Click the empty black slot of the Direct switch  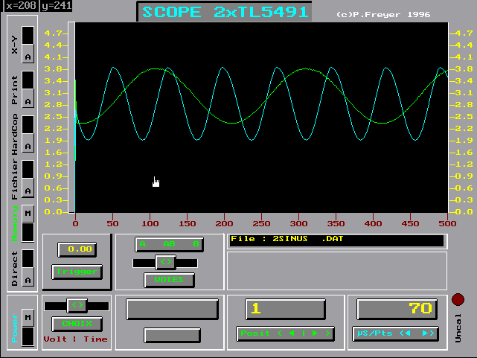tap(28, 258)
